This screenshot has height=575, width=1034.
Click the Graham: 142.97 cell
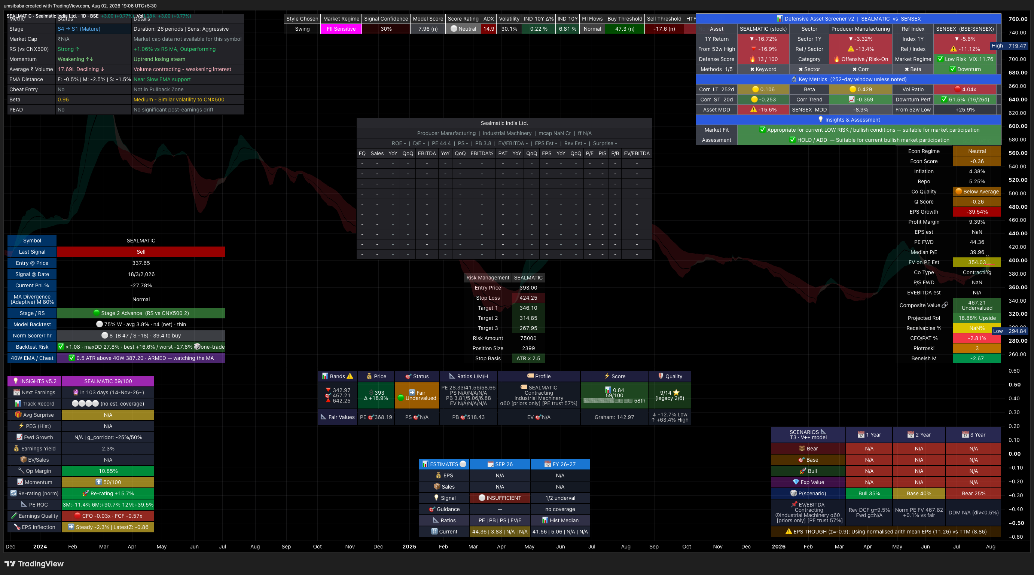(614, 417)
